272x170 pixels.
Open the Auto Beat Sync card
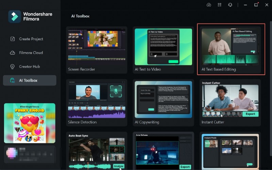coord(97,151)
